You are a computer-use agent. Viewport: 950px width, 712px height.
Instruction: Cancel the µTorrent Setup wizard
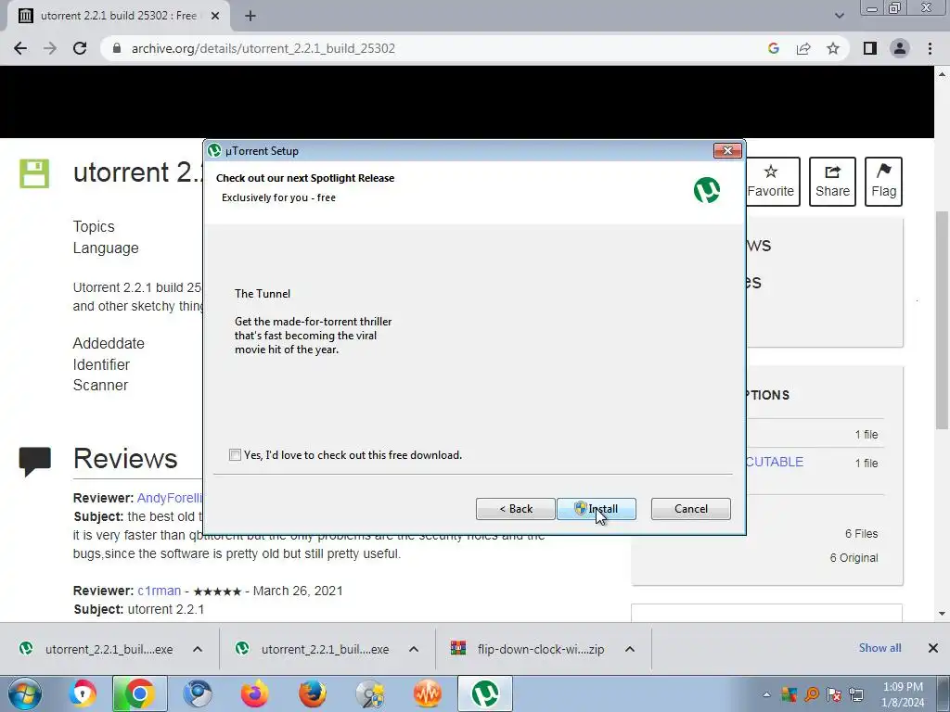[x=690, y=509]
